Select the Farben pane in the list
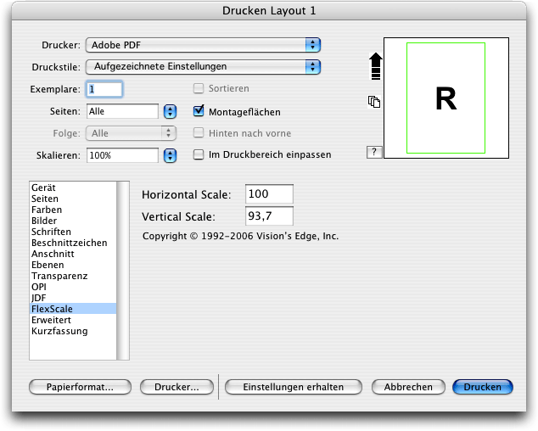538x431 pixels. 73,210
